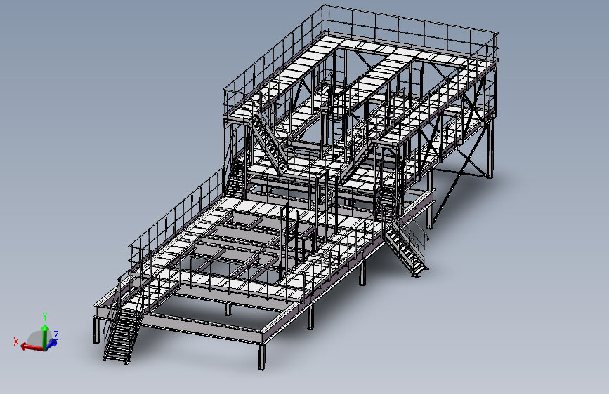
Task: Click the red X axis arrow of the triad
Action: [x=31, y=347]
